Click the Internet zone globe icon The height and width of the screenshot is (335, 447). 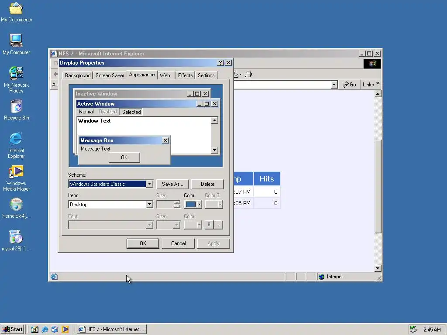click(321, 277)
